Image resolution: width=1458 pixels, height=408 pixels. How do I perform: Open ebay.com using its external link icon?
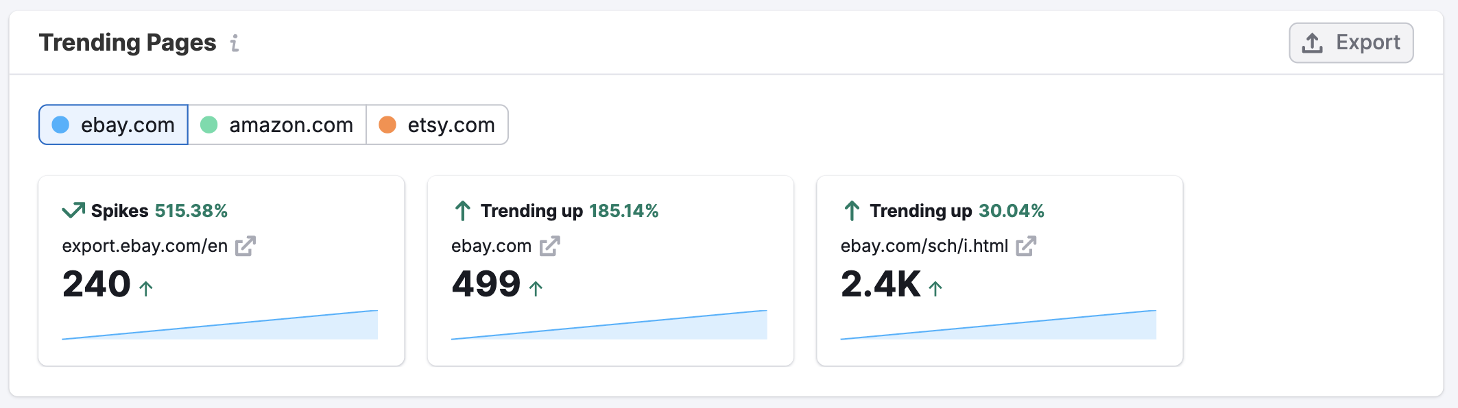pyautogui.click(x=550, y=245)
